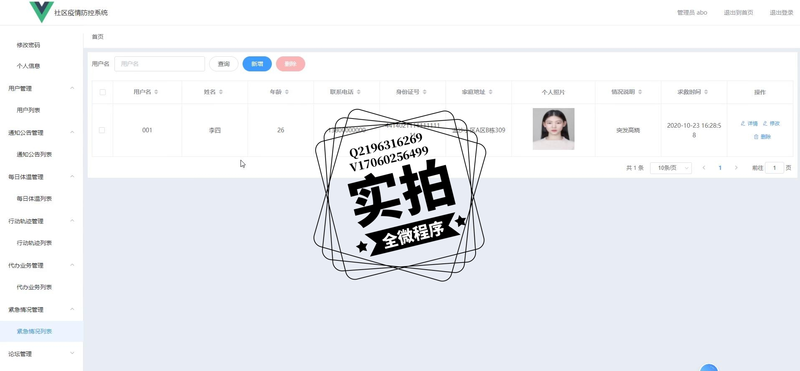Sort 联系电话 column with its arrows
This screenshot has height=371, width=800.
point(359,92)
